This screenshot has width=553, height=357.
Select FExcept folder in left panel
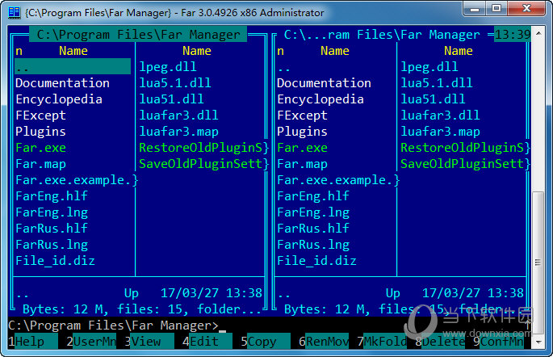[40, 115]
